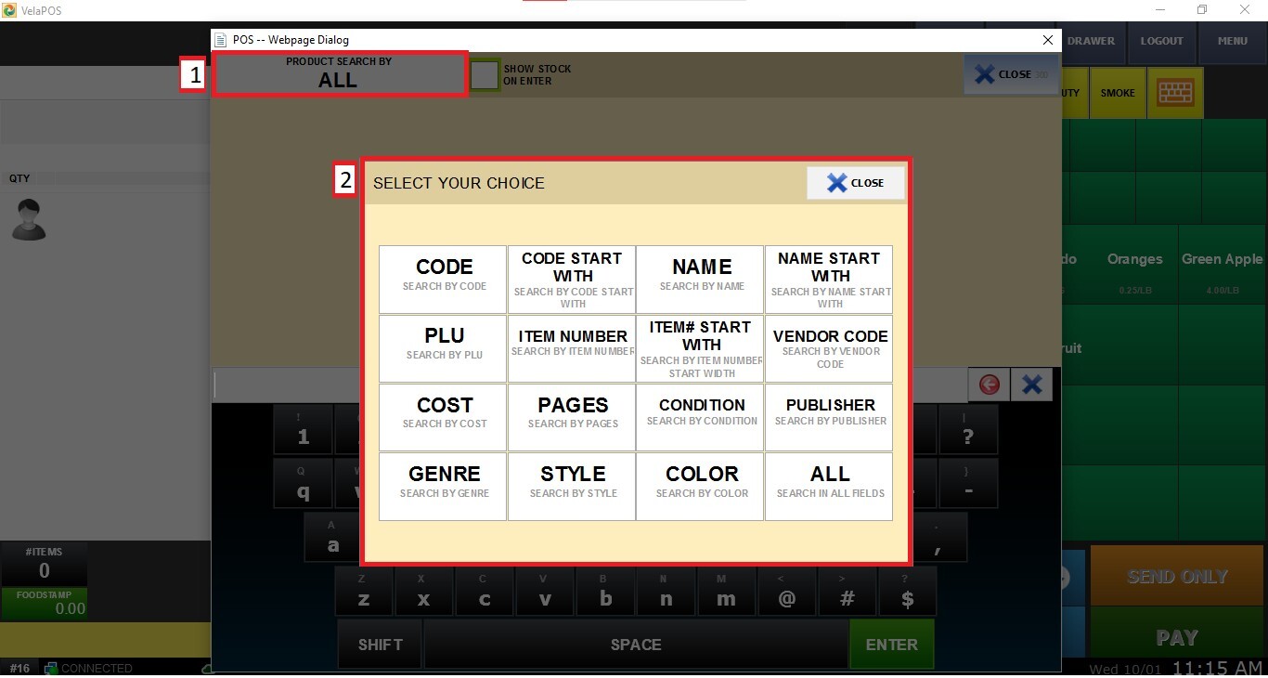
Task: Pick VENDOR CODE search option
Action: click(829, 348)
